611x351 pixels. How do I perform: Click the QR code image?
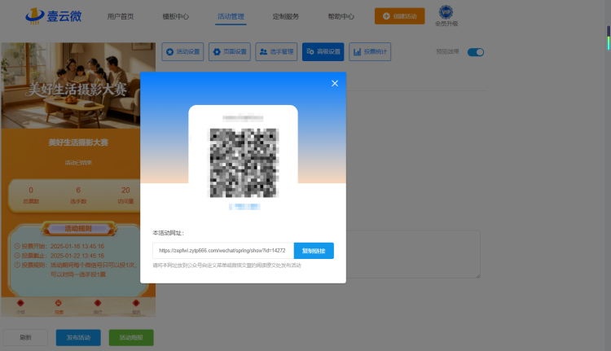(x=244, y=163)
